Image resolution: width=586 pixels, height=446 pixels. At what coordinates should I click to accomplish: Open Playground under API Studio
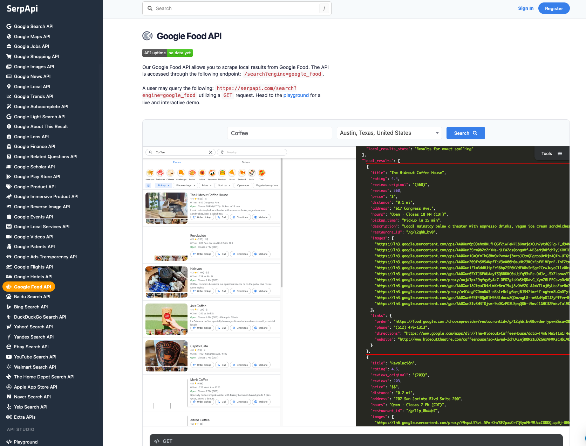pos(26,442)
